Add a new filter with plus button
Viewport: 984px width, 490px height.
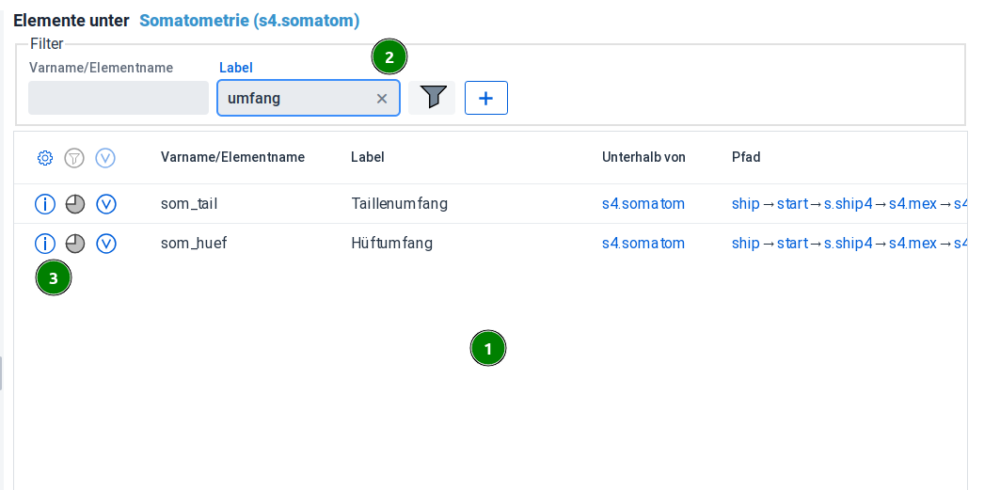click(x=486, y=98)
